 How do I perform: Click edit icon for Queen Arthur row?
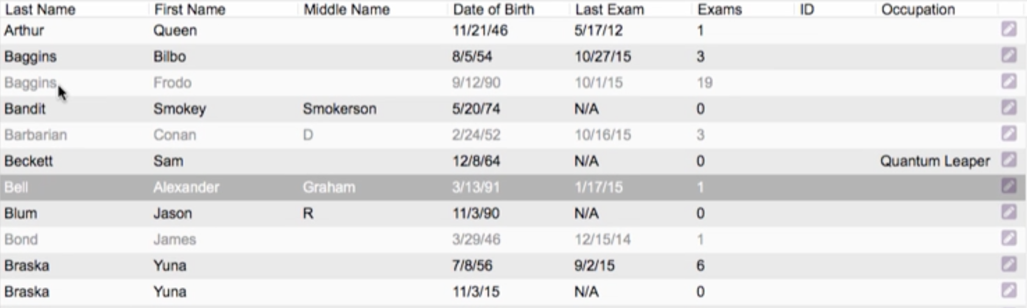1009,29
